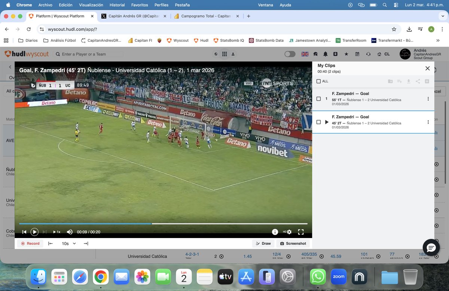
Task: Open the Perfiles menu
Action: click(161, 5)
